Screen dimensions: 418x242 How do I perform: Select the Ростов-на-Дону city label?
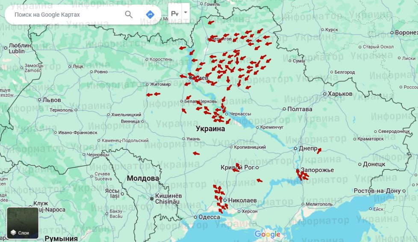tap(379, 190)
